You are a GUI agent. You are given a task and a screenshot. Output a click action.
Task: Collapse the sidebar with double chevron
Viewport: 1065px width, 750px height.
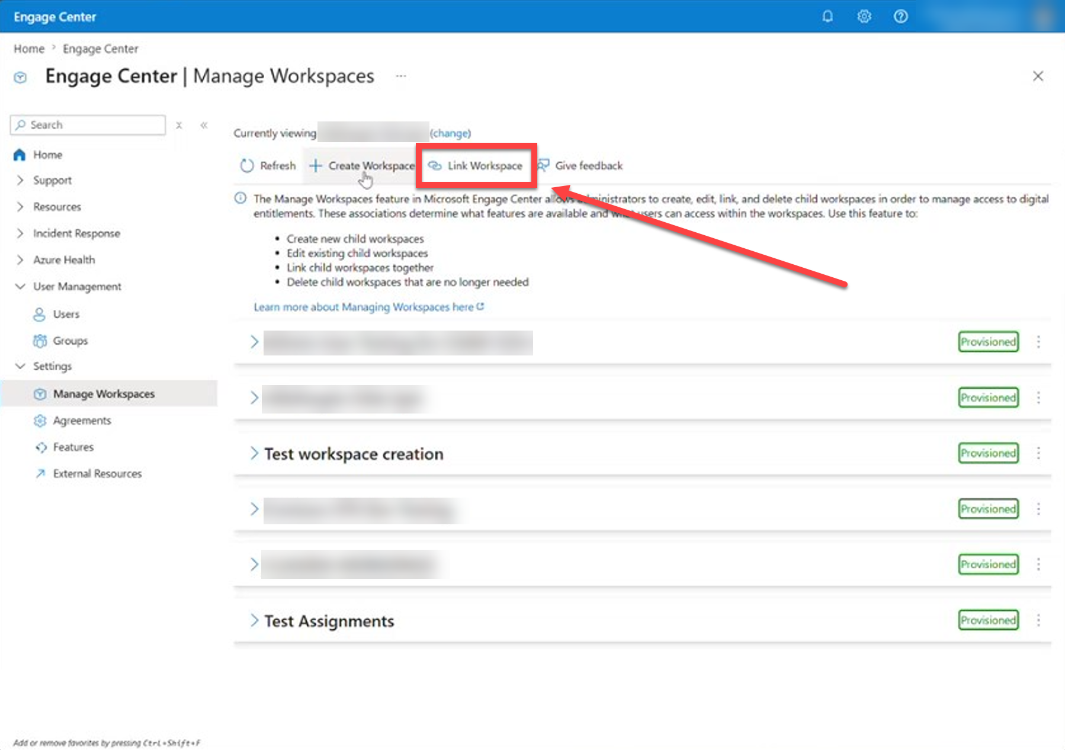point(204,125)
